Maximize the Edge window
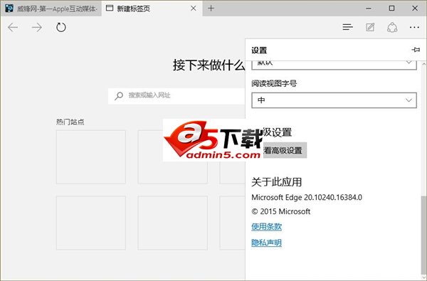 point(391,9)
